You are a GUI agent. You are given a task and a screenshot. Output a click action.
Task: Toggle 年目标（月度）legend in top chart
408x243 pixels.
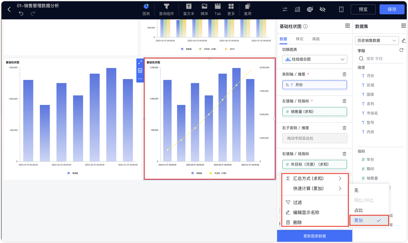point(208,49)
